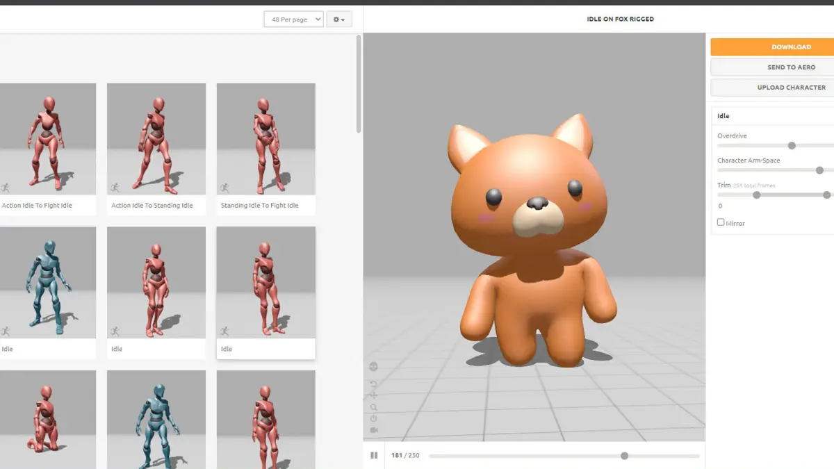Click running-man icon on Action Idle To Fight Idle

pos(6,188)
